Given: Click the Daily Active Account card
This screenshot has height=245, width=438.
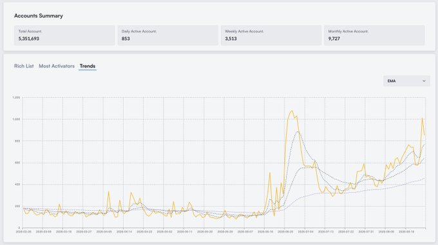Looking at the screenshot, I should pyautogui.click(x=168, y=35).
